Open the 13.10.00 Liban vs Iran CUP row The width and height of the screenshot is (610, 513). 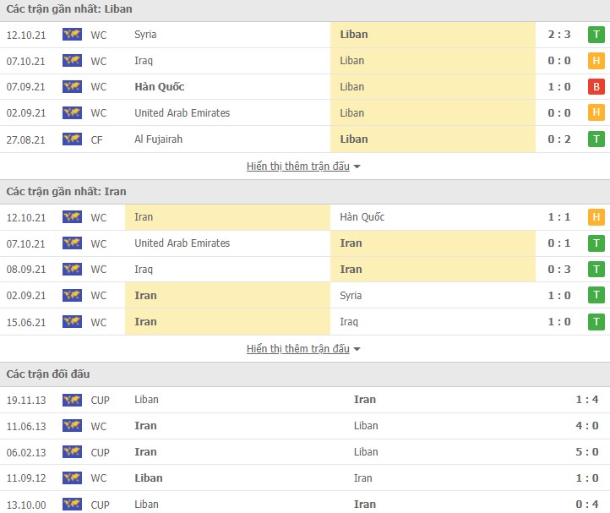coord(305,505)
